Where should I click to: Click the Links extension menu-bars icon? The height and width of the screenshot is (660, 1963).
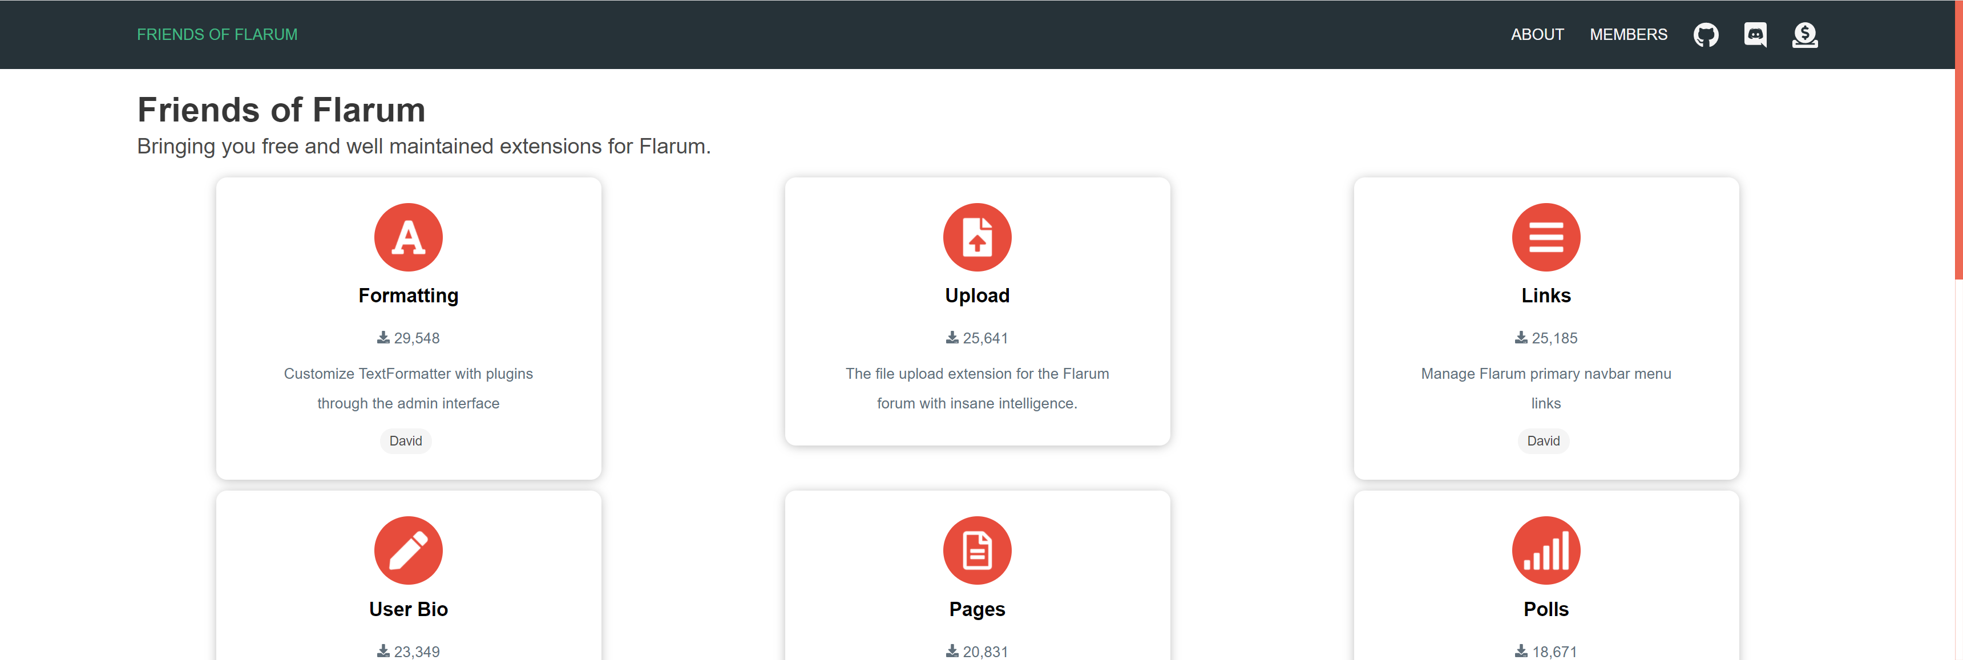pyautogui.click(x=1545, y=237)
